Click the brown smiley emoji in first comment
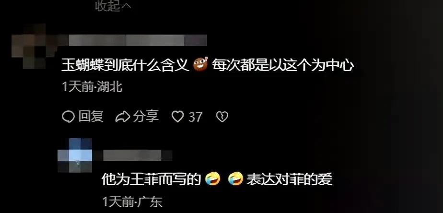This screenshot has width=443, height=213. click(x=200, y=64)
